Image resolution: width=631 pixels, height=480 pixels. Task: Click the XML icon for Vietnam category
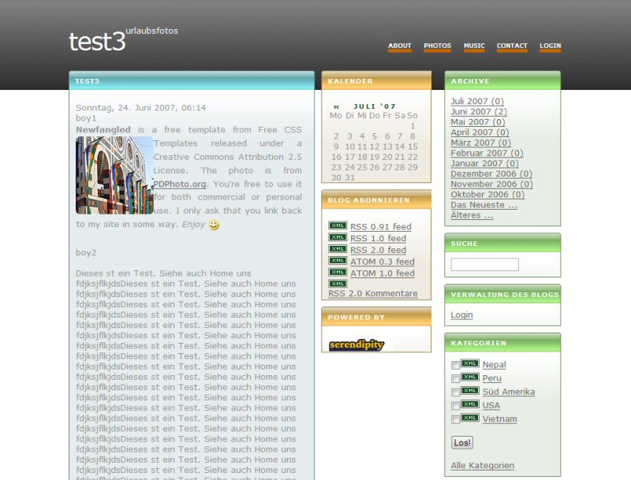470,418
